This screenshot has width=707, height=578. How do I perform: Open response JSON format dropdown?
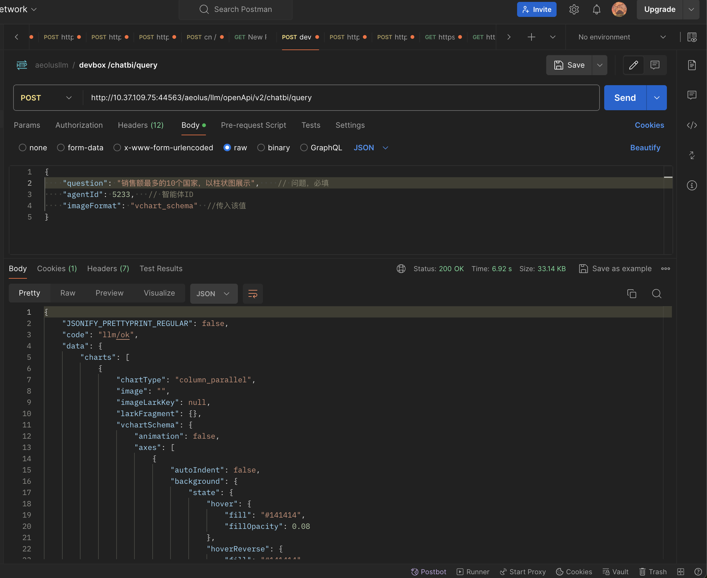213,294
